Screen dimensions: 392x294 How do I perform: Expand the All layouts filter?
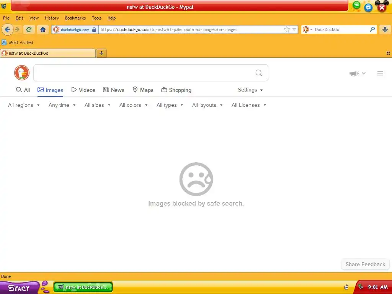coord(207,105)
